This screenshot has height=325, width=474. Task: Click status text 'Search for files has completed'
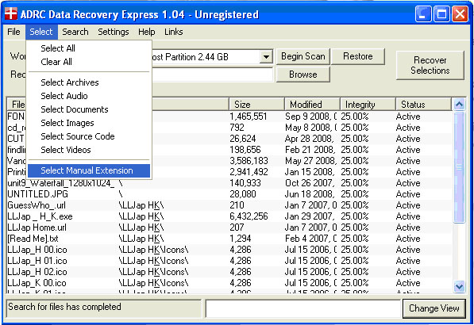64,307
